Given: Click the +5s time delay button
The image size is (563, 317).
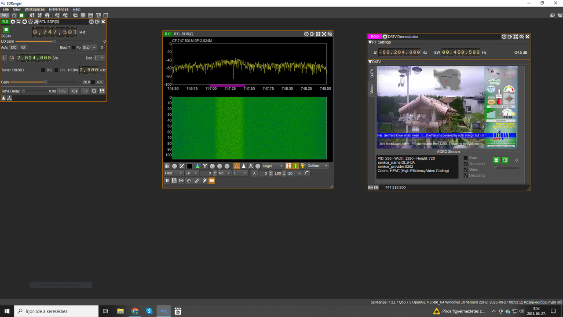Looking at the screenshot, I should 74,91.
